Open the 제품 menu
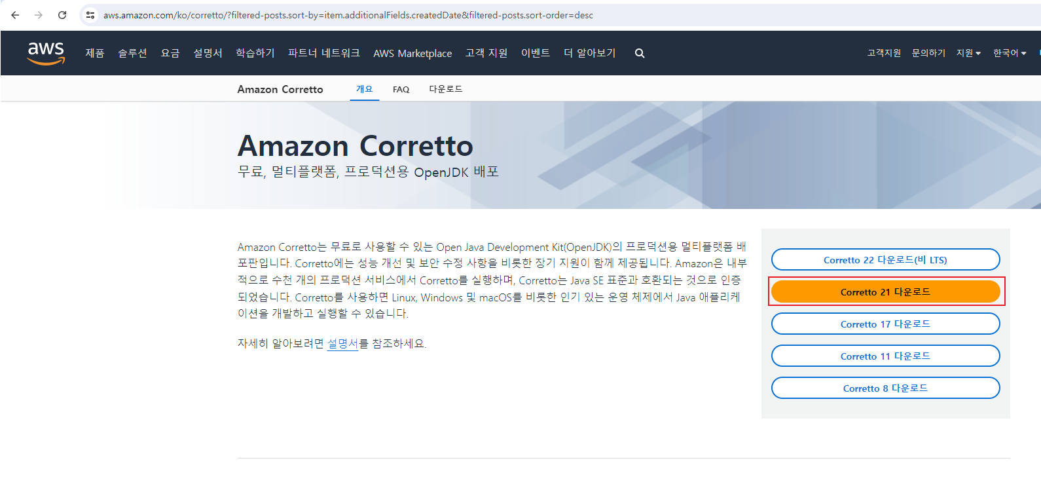This screenshot has width=1041, height=488. point(95,53)
